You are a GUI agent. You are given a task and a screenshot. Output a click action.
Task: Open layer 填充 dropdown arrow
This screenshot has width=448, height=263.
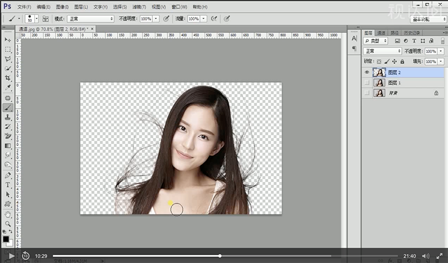441,62
